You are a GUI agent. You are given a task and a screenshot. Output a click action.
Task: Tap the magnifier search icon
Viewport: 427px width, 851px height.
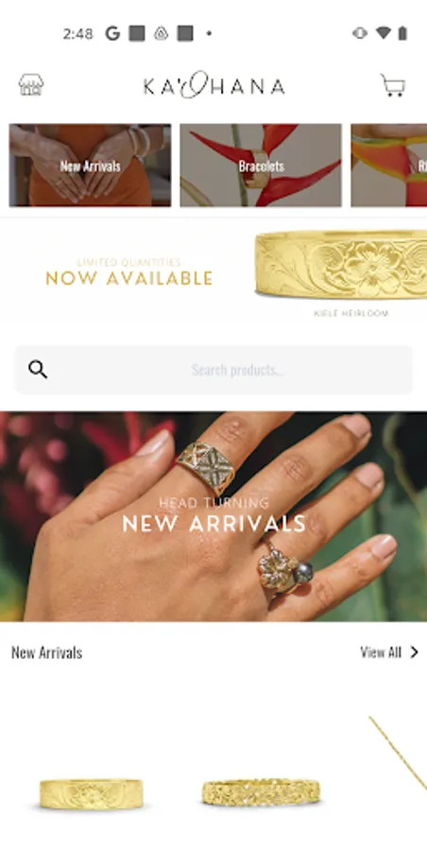click(x=38, y=370)
